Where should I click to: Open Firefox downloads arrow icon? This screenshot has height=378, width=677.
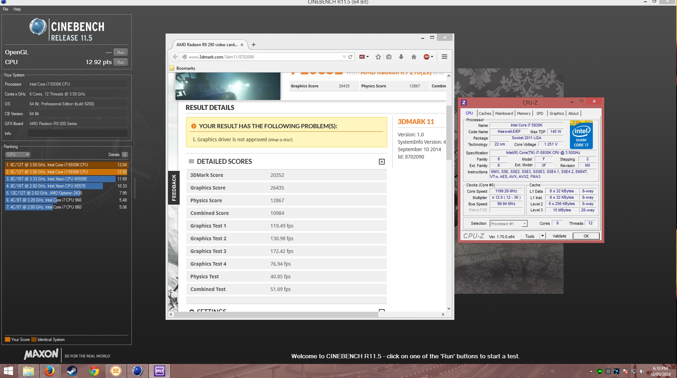pos(401,57)
